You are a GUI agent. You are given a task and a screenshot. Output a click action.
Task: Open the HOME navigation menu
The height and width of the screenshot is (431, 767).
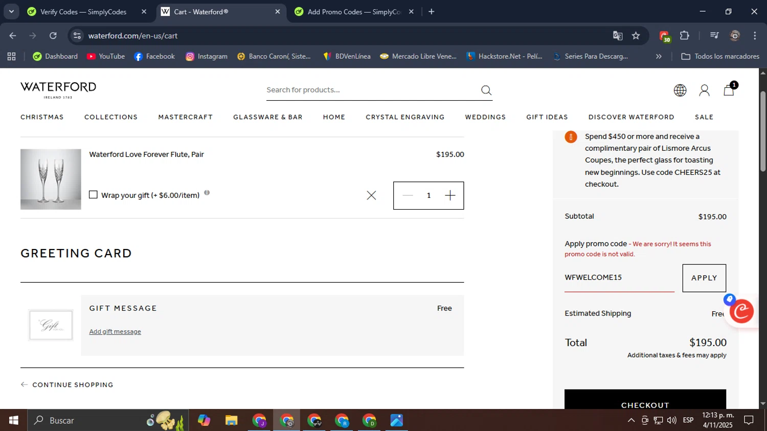[334, 117]
